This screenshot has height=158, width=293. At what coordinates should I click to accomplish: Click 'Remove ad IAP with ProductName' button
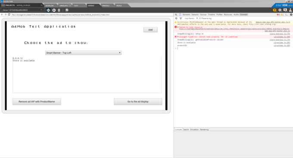37,102
